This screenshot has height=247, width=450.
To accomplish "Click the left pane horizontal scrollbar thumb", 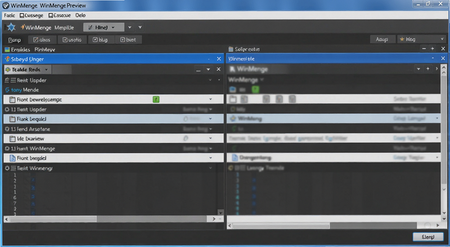I will coord(53,219).
